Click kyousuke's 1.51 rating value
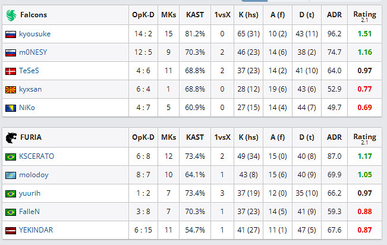 [x=365, y=34]
